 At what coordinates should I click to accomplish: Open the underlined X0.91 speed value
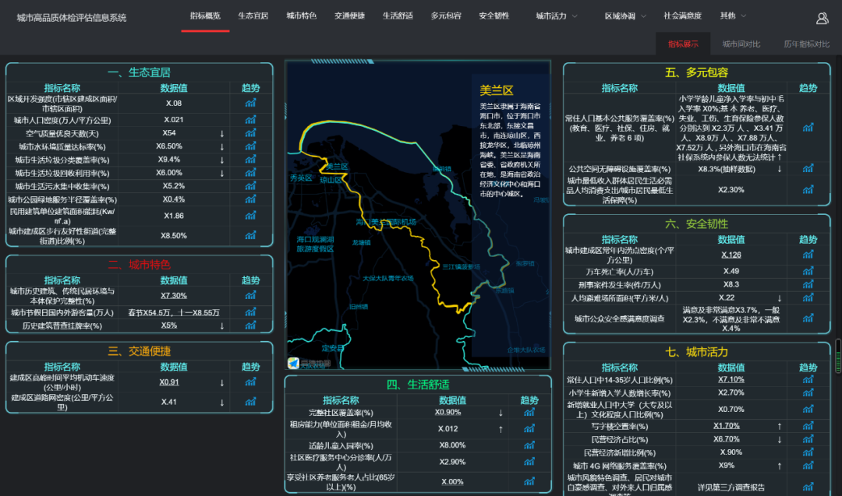tap(168, 382)
